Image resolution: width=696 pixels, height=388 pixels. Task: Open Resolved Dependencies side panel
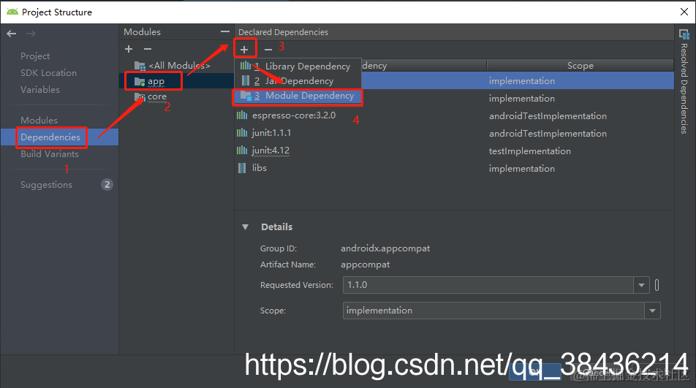pyautogui.click(x=684, y=83)
